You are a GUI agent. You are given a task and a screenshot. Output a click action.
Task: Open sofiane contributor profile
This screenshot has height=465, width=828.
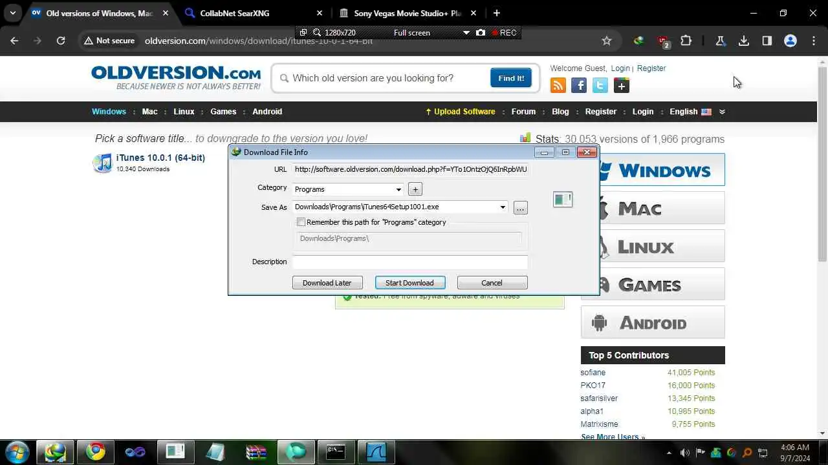(x=593, y=373)
